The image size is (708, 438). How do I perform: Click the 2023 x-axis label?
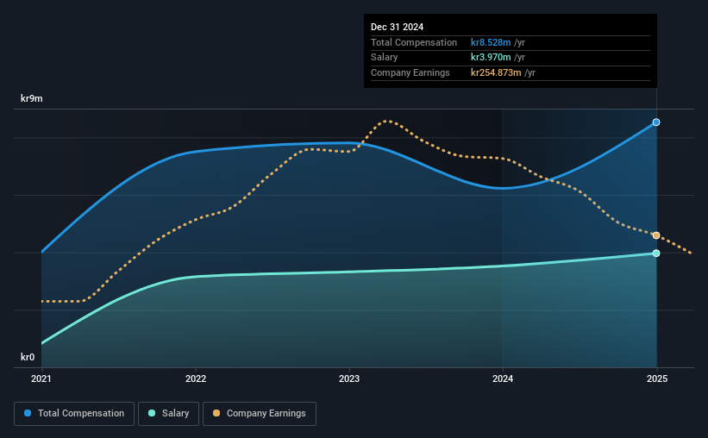tap(349, 379)
